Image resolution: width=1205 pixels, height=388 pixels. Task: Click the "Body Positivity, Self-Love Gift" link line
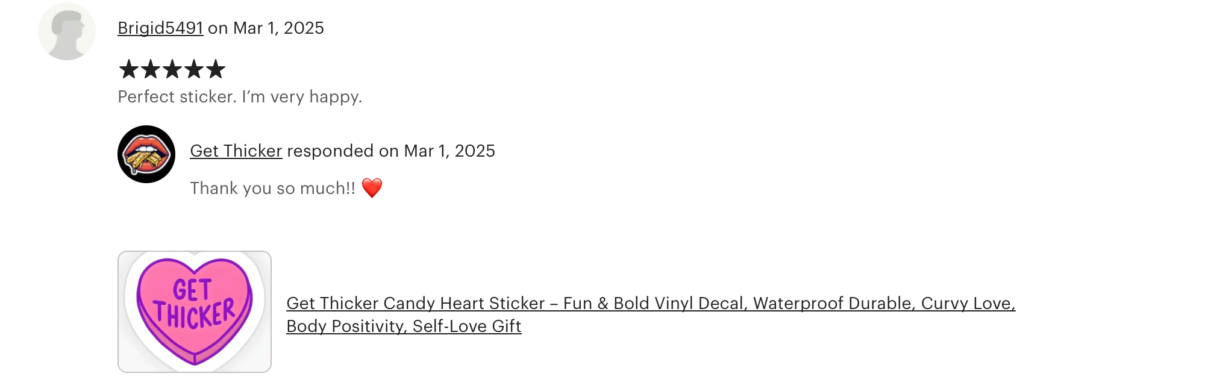404,326
